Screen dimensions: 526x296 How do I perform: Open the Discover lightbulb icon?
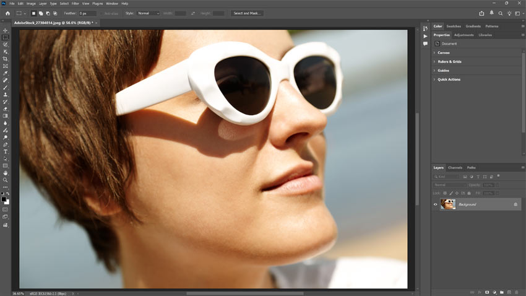click(509, 14)
